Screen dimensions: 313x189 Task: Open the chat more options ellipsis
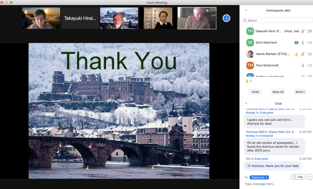coord(309,177)
